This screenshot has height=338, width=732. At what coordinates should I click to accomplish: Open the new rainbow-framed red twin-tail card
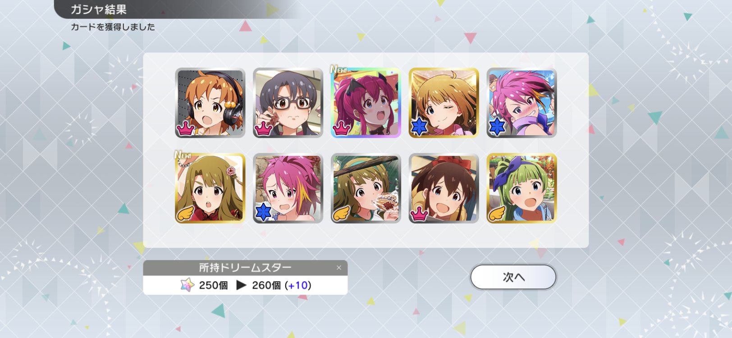366,103
